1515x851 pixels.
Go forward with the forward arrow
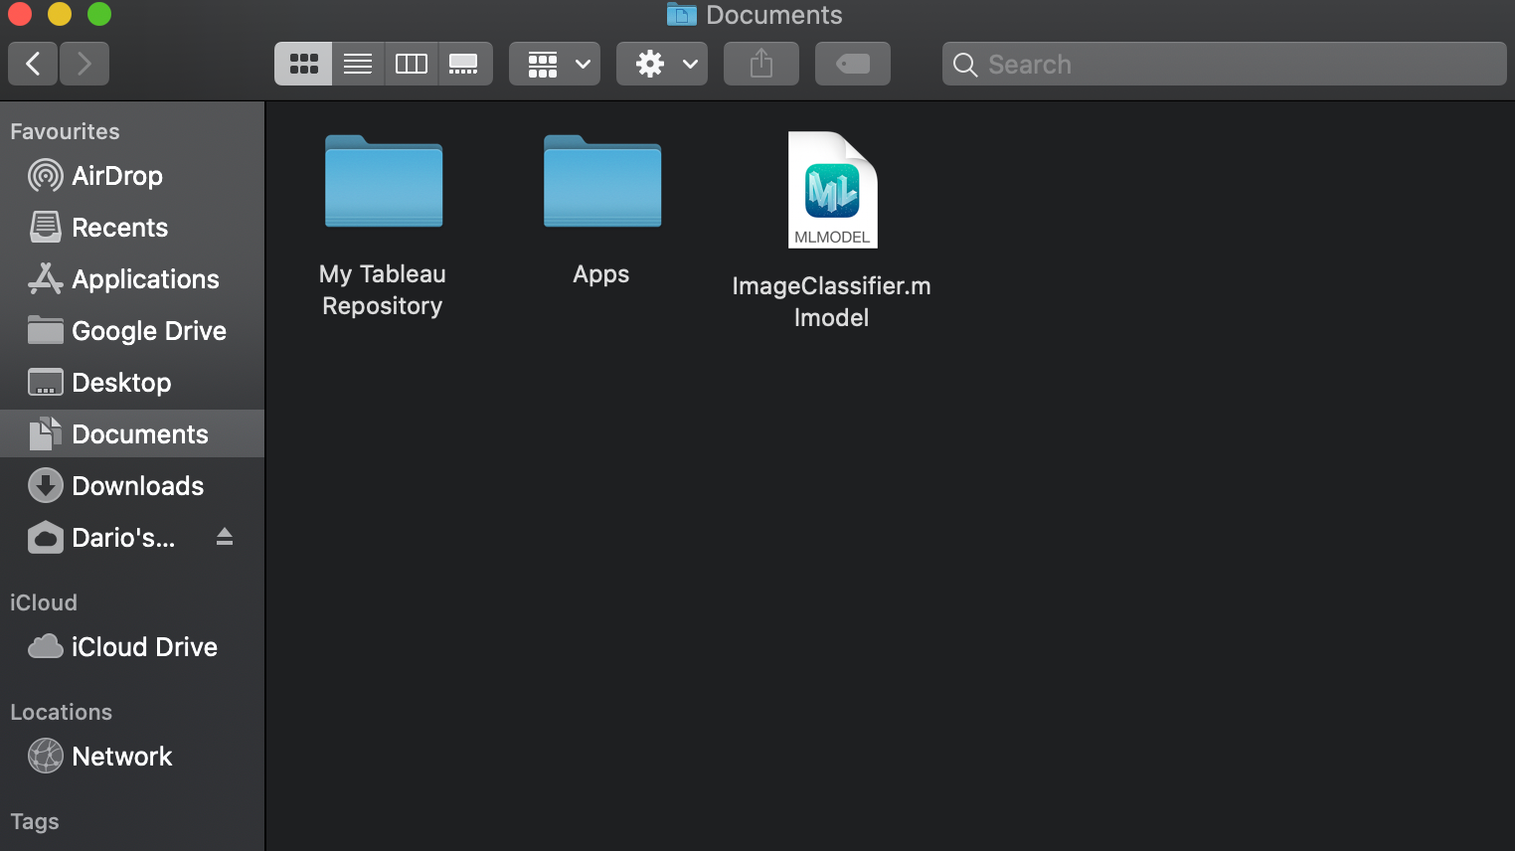click(84, 64)
